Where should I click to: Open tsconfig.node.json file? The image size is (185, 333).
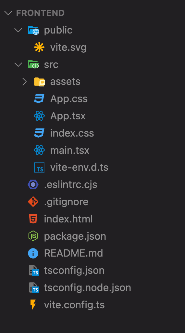pyautogui.click(x=88, y=287)
